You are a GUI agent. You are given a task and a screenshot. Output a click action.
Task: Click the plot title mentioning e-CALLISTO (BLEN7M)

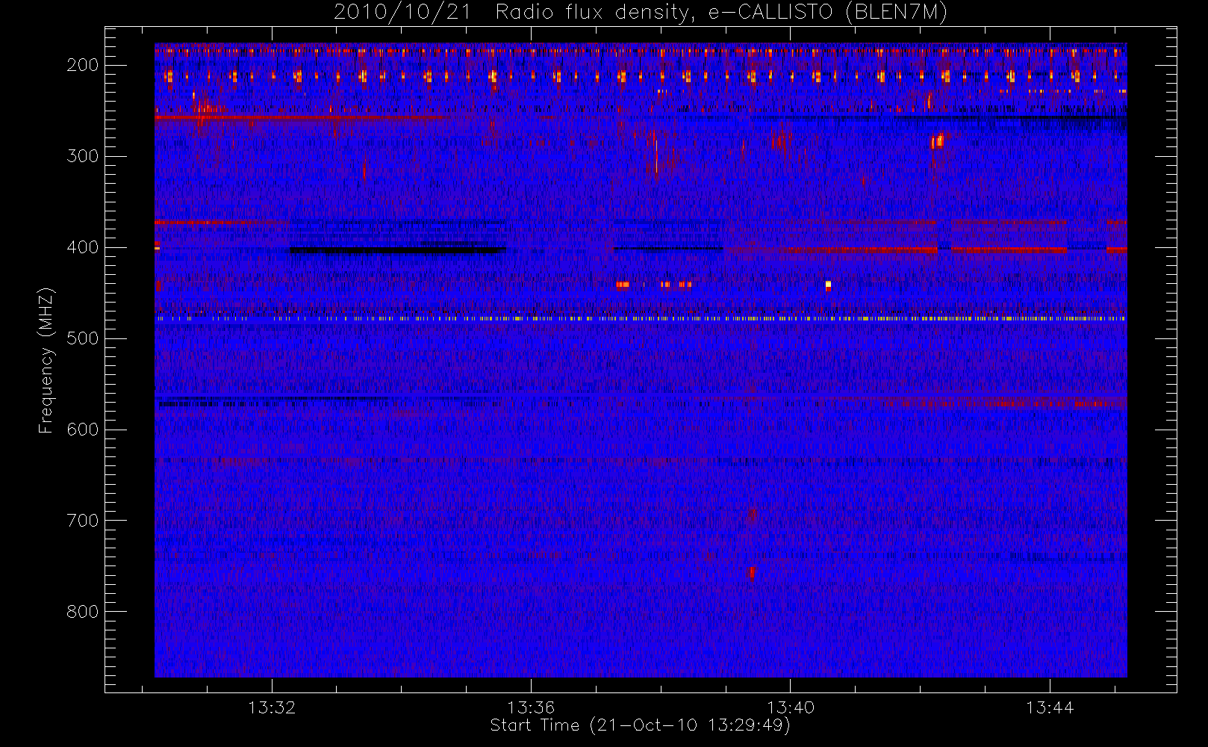pos(641,13)
